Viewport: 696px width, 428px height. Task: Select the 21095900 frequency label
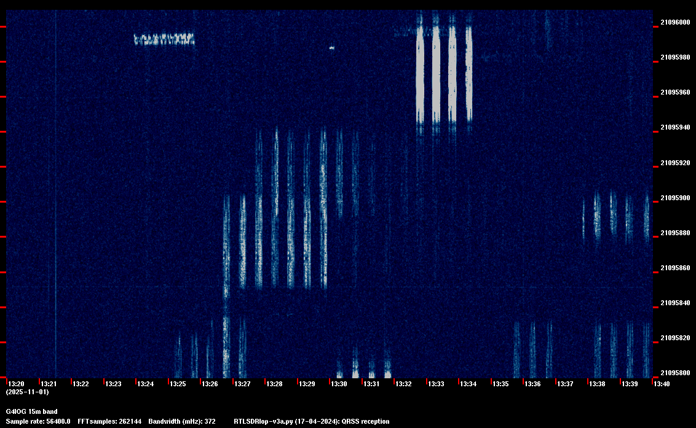click(676, 198)
